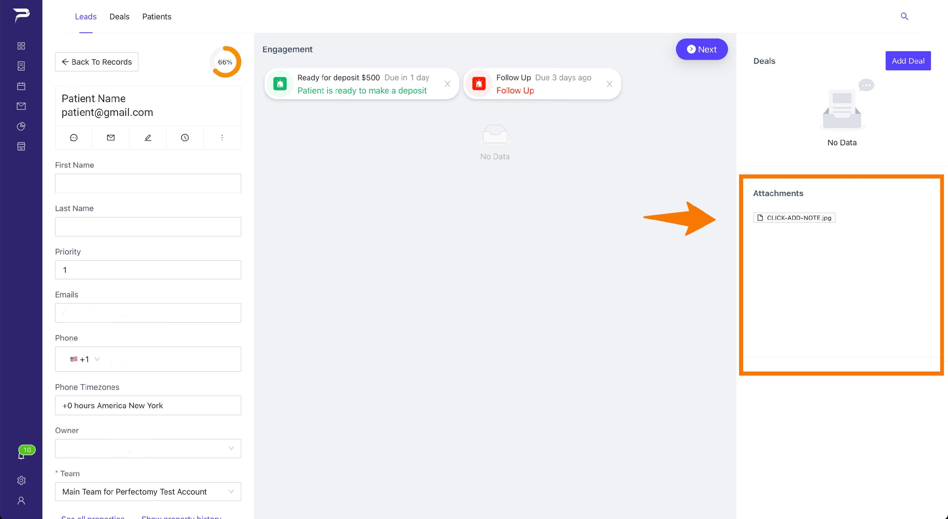Switch to the Patients tab
The height and width of the screenshot is (519, 948).
157,16
